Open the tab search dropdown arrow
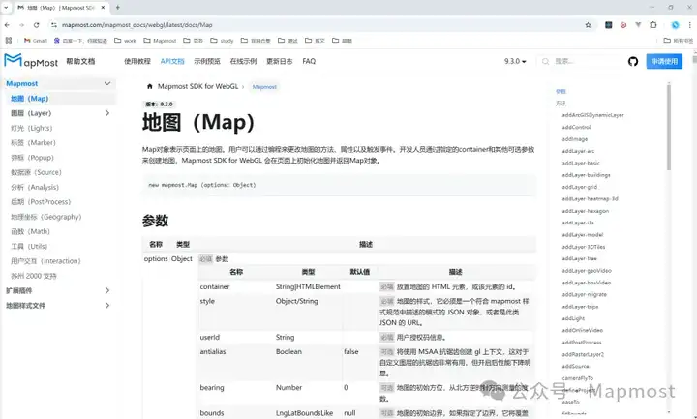This screenshot has height=419, width=697. point(6,8)
